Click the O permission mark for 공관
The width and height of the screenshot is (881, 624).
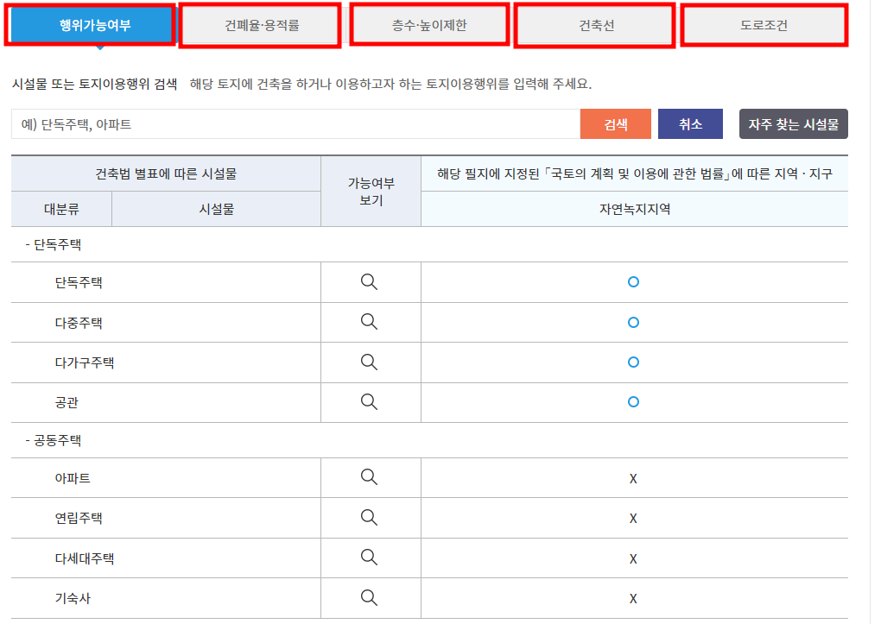click(x=633, y=402)
